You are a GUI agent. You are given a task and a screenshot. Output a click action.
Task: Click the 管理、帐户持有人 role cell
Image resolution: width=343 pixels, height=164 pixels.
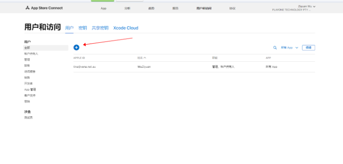pos(223,67)
